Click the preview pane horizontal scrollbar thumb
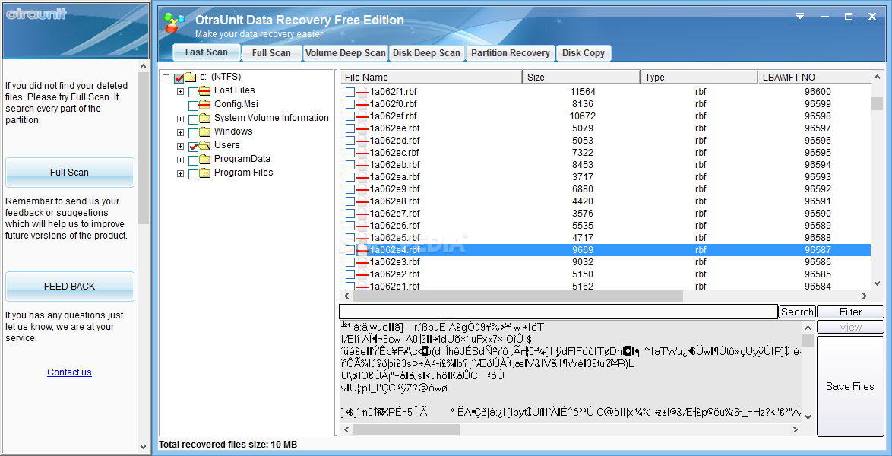 406,430
